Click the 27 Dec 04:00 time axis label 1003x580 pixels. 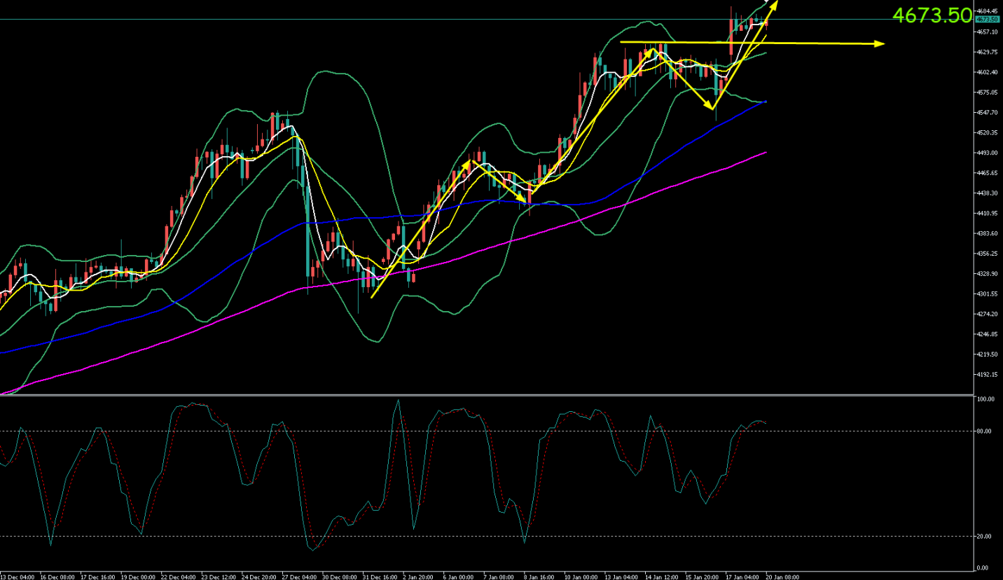[298, 576]
